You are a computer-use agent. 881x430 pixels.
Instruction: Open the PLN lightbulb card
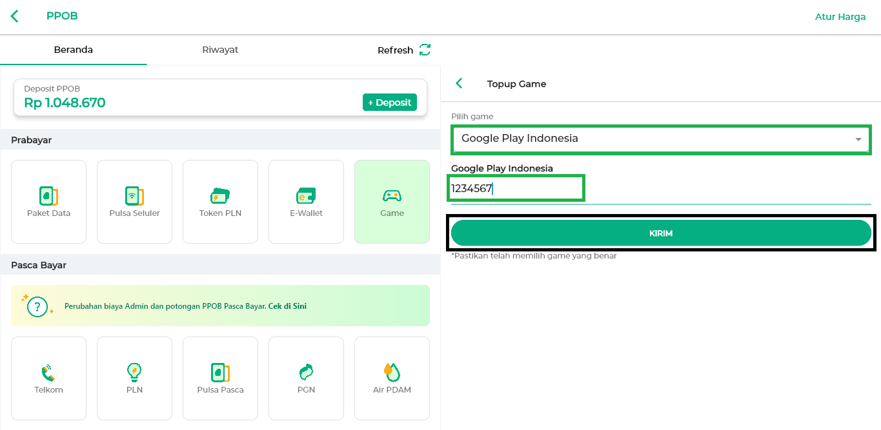coord(134,378)
